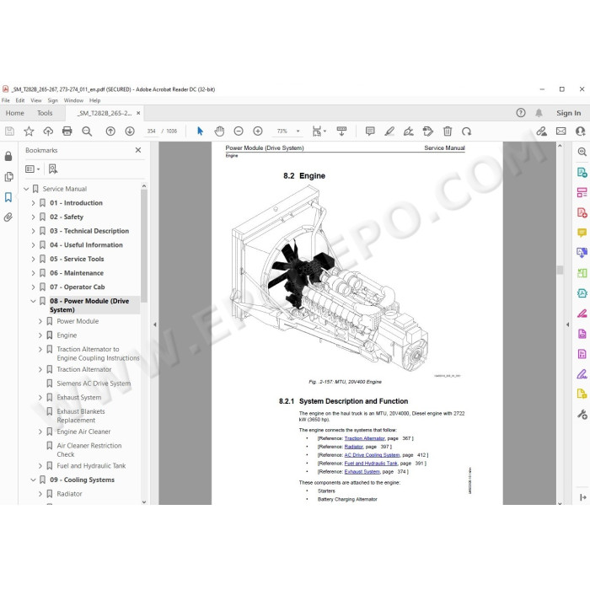Open the Window menu
Viewport: 590px width, 590px height.
point(73,100)
